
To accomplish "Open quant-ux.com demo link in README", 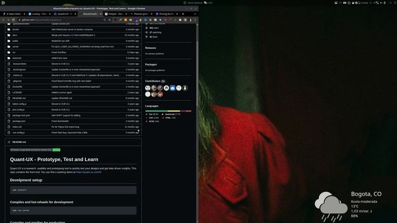I will tap(89, 172).
